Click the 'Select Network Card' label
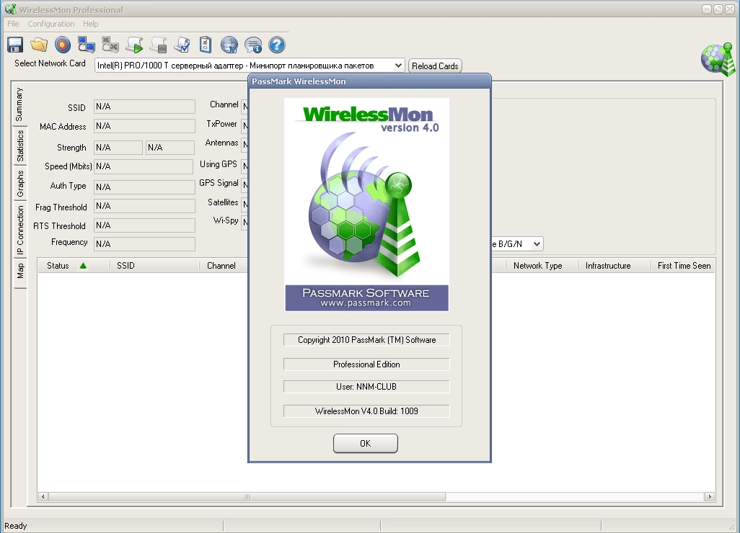 click(50, 63)
